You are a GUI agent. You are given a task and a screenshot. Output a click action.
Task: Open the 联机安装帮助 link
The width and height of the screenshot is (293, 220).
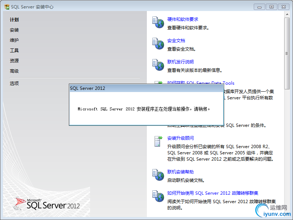click(180, 172)
